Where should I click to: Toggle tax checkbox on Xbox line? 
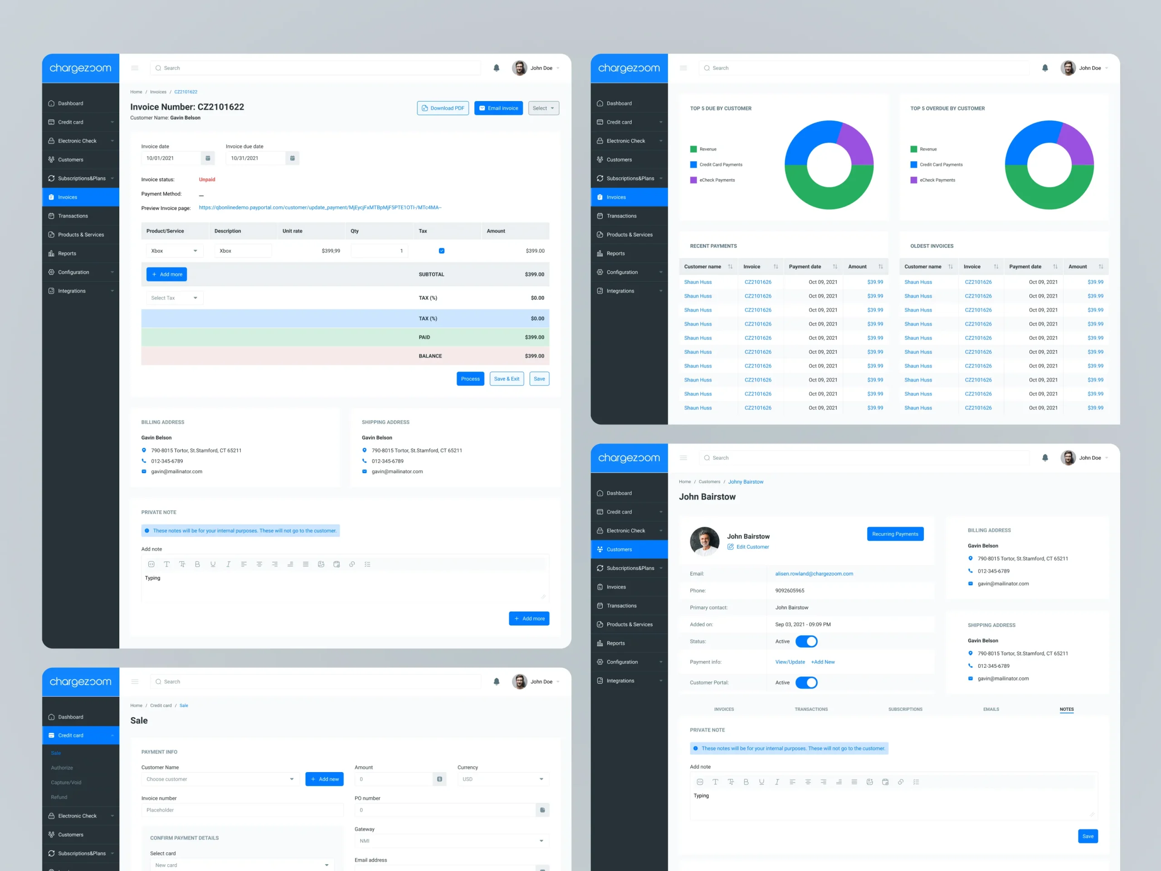pyautogui.click(x=441, y=251)
